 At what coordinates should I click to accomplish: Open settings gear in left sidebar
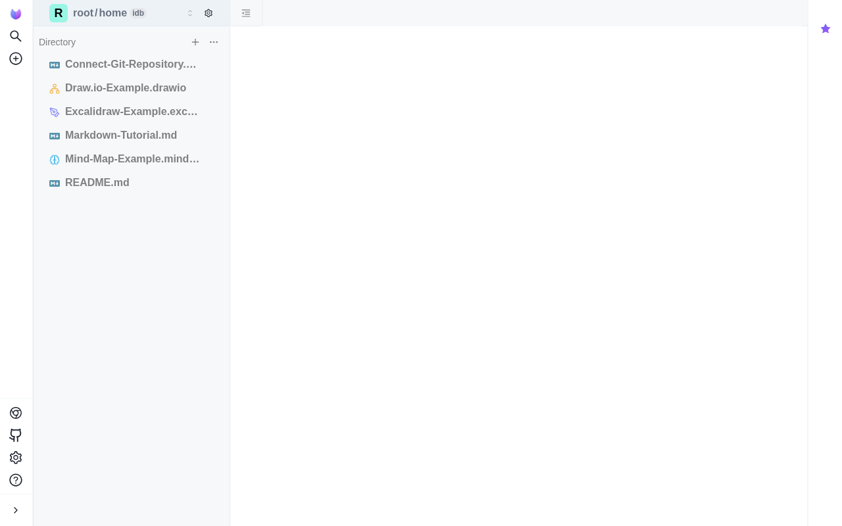16,458
